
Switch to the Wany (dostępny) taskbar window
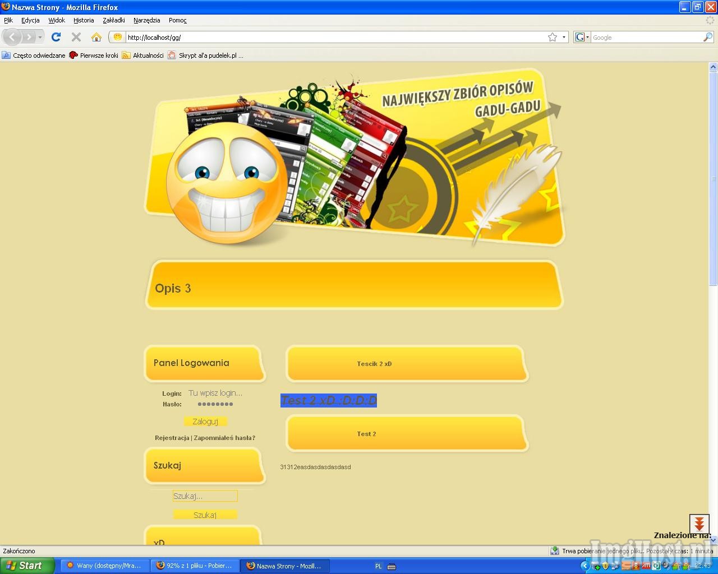[x=104, y=566]
